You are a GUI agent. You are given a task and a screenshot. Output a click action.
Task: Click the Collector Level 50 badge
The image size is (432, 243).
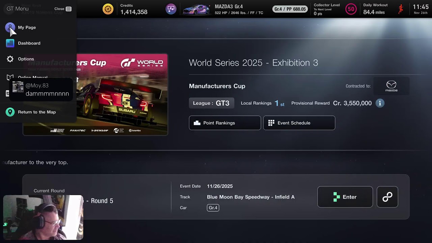point(351,9)
